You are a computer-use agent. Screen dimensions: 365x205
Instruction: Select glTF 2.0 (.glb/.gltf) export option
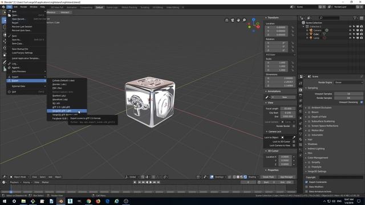(67, 107)
